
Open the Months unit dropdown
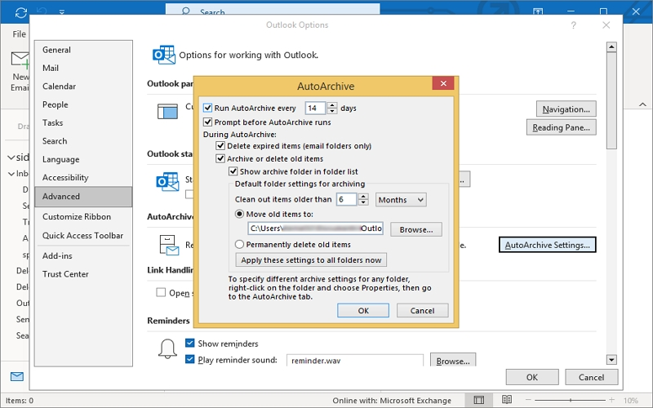click(401, 200)
